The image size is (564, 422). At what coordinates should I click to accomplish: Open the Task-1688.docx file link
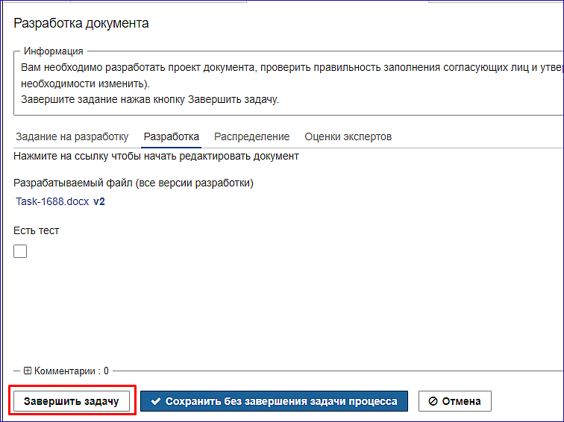coord(52,201)
